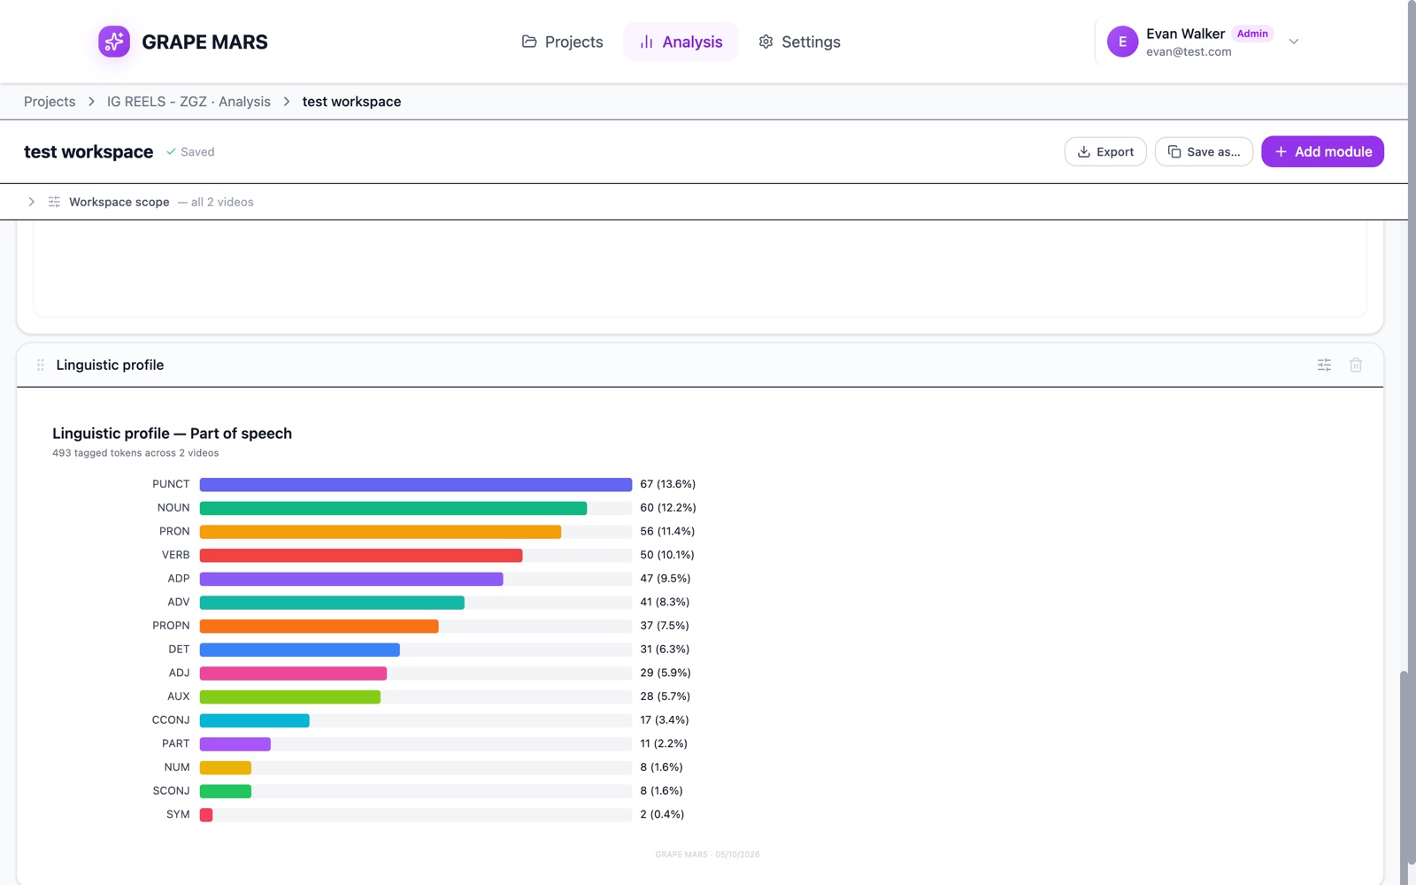Click Evan Walker's avatar circle
Screen dimensions: 1416x885
pos(1122,42)
